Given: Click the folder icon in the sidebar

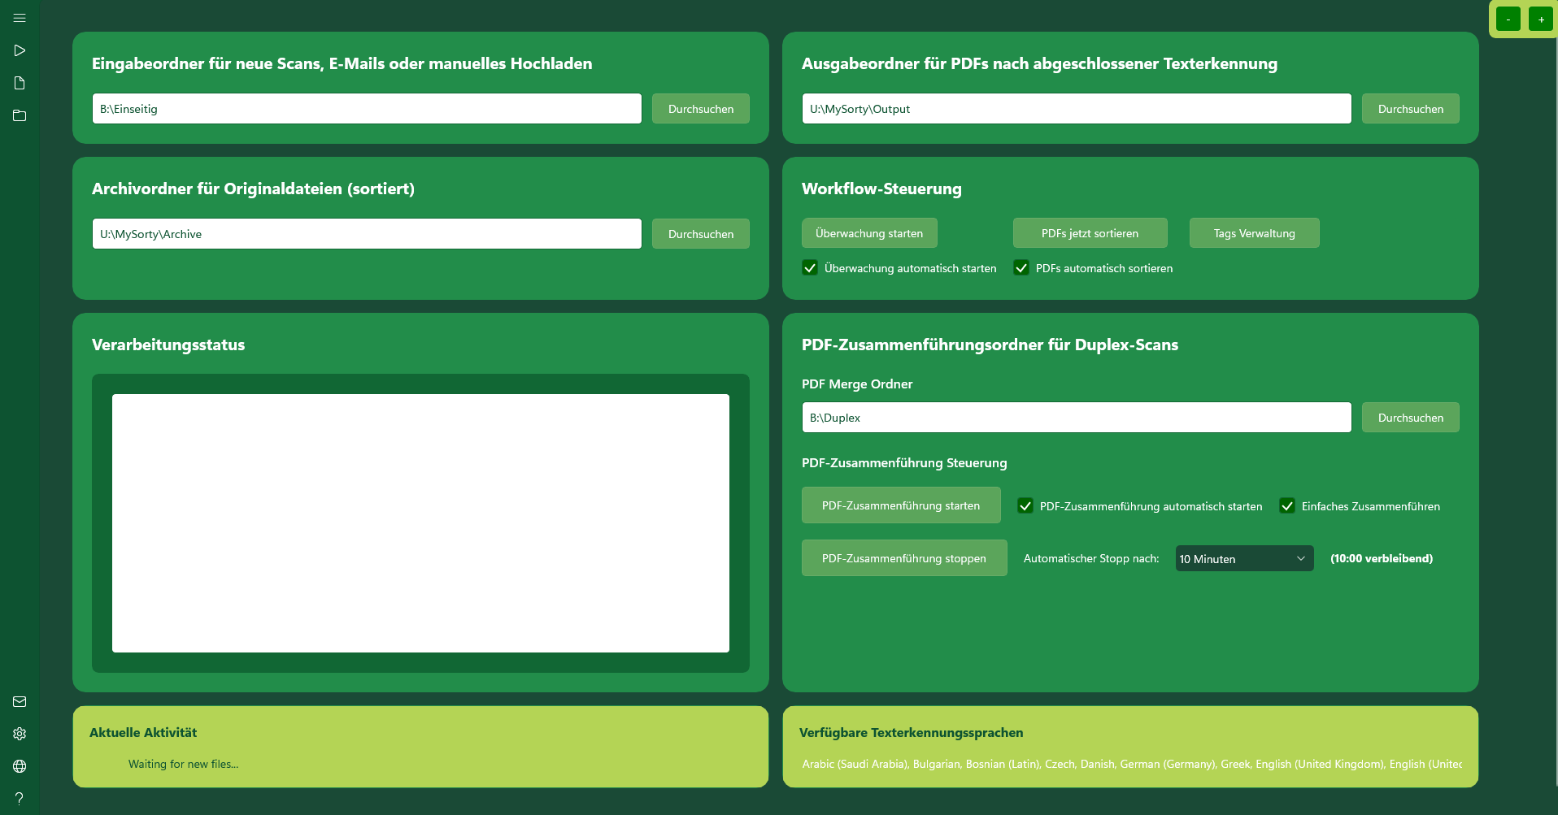Looking at the screenshot, I should click(20, 115).
